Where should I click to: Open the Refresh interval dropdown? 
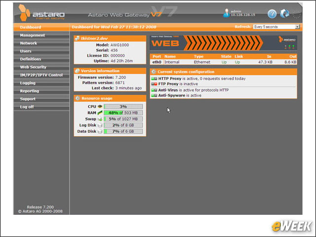276,27
